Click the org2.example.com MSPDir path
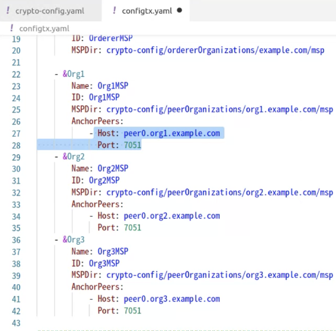This screenshot has height=331, width=336. [x=220, y=192]
